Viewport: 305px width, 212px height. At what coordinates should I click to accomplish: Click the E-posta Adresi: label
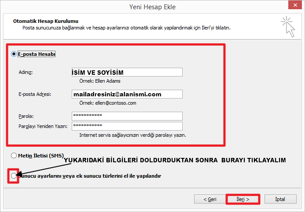tap(35, 94)
